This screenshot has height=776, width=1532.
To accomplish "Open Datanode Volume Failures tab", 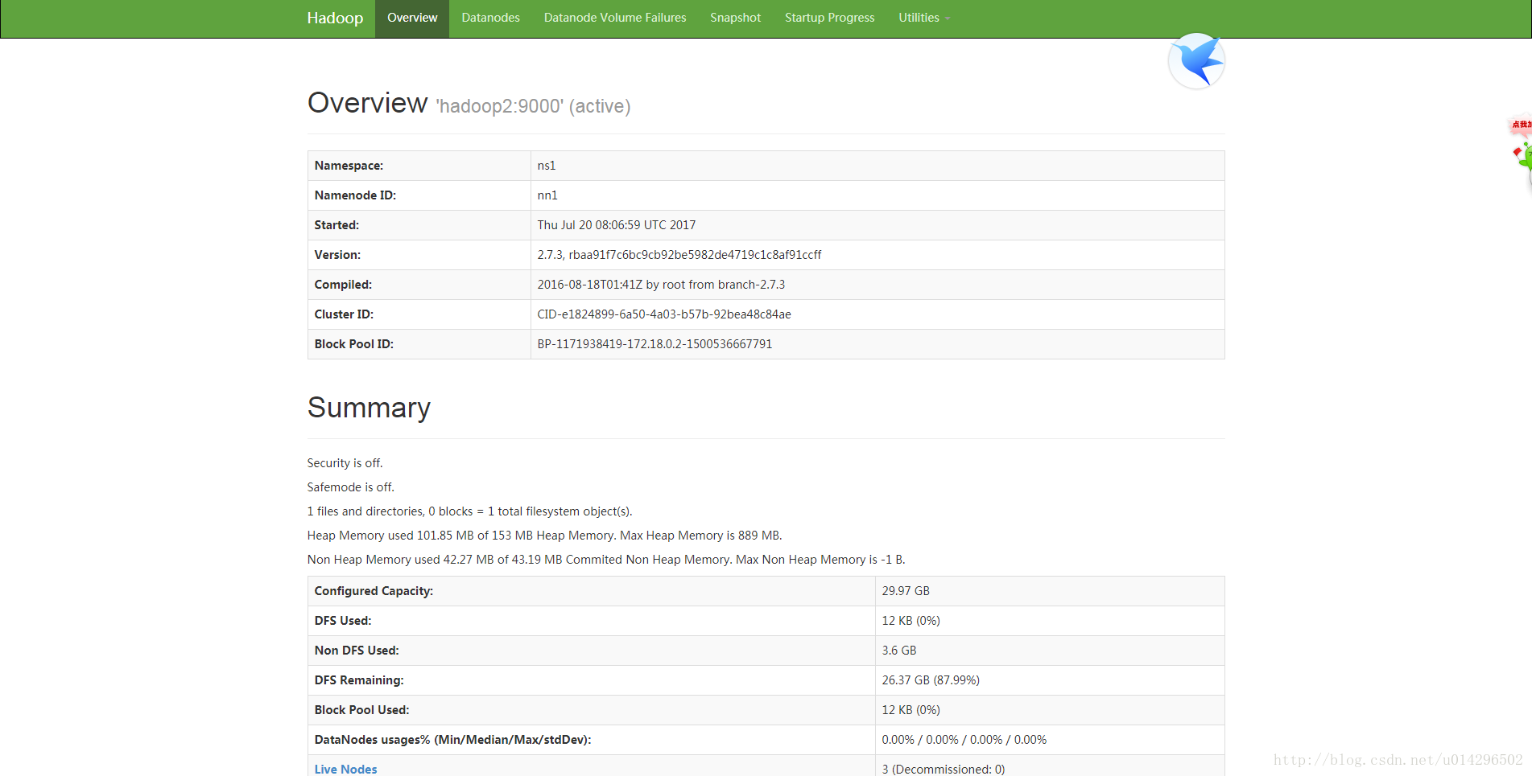I will (615, 18).
